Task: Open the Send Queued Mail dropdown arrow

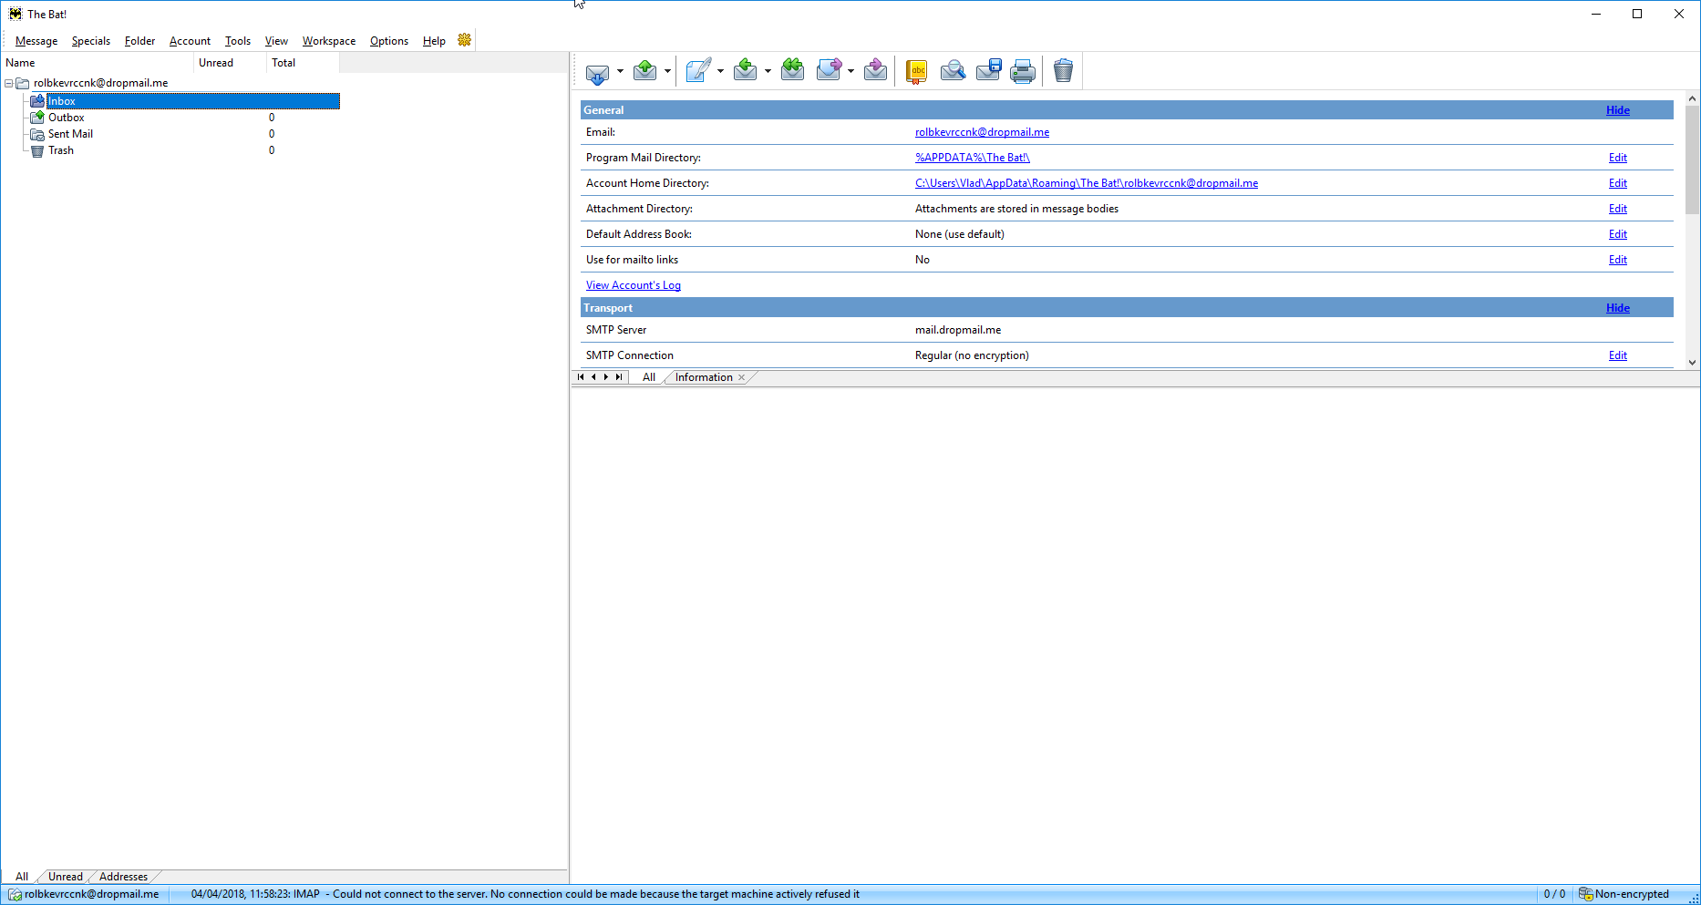Action: coord(667,71)
